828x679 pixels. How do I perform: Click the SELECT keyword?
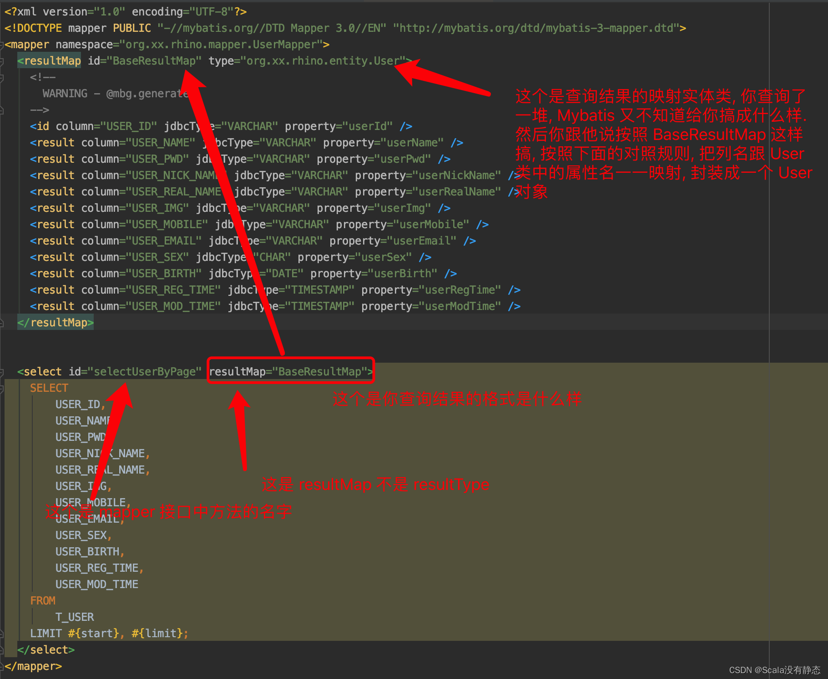(x=49, y=388)
